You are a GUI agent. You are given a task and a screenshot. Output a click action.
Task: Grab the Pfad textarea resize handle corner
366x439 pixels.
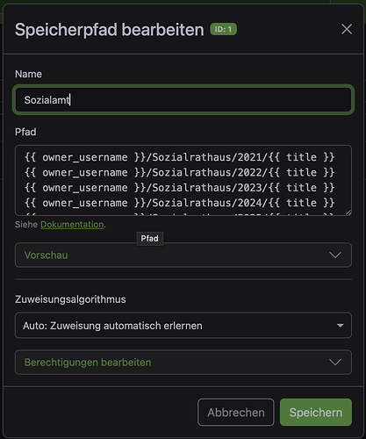click(348, 212)
